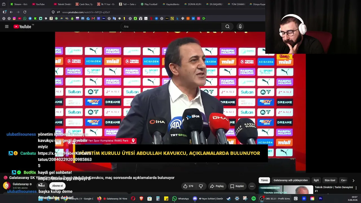Select the youtube.com address bar URL
The width and height of the screenshot is (361, 203).
tap(86, 12)
